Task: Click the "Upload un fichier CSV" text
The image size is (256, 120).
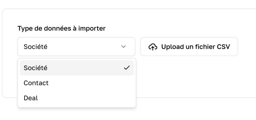Action: (195, 47)
